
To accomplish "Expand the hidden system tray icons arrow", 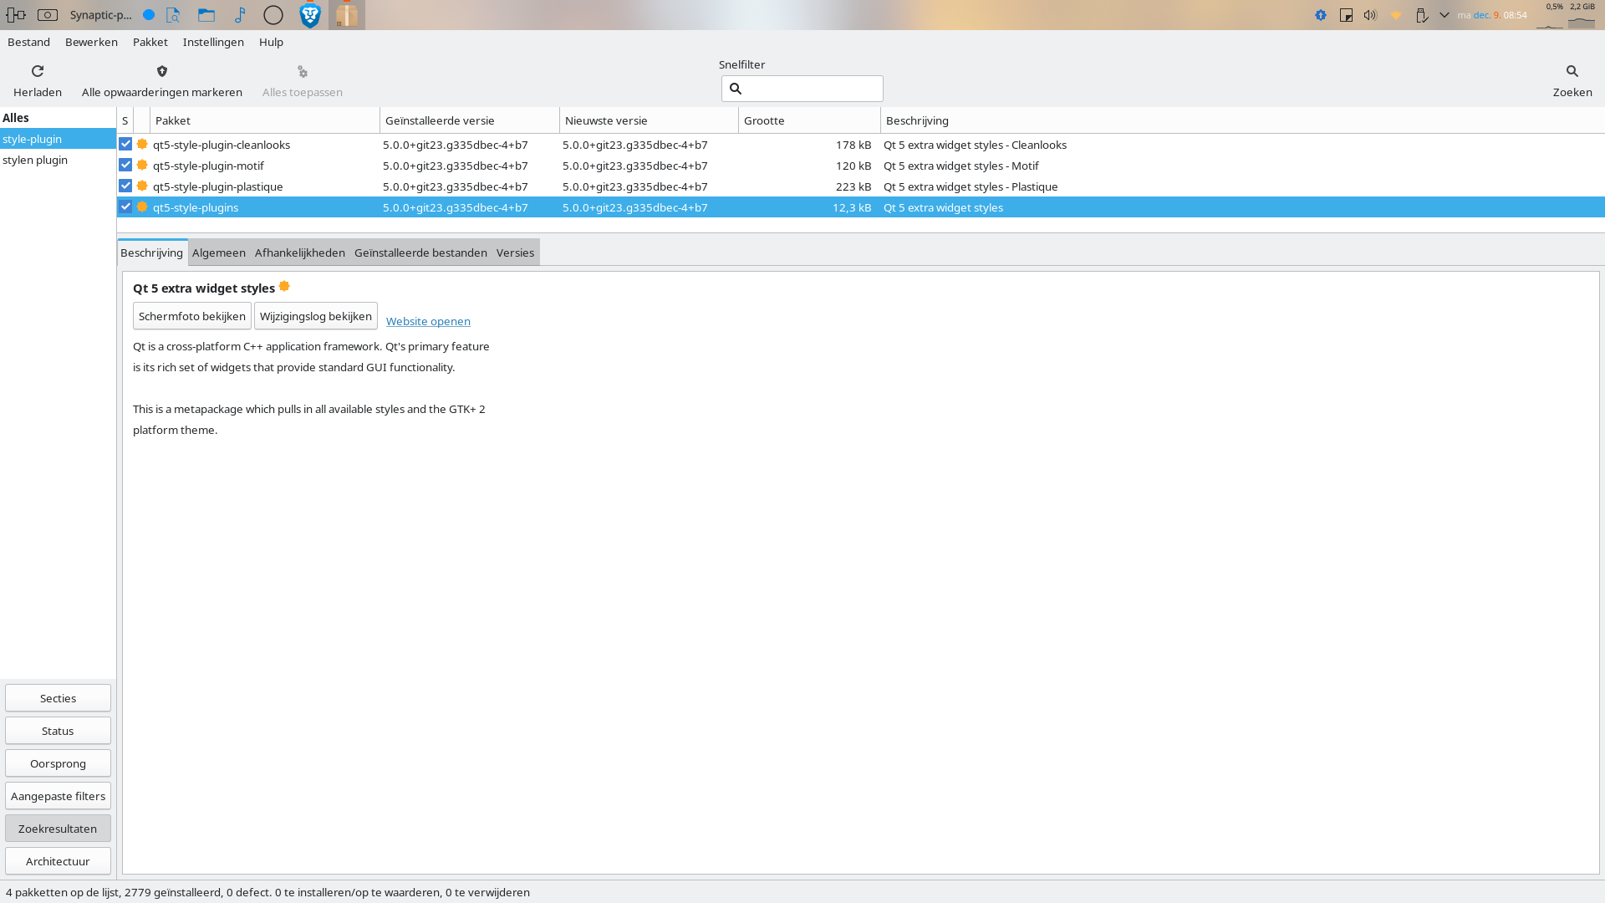I will [x=1444, y=15].
